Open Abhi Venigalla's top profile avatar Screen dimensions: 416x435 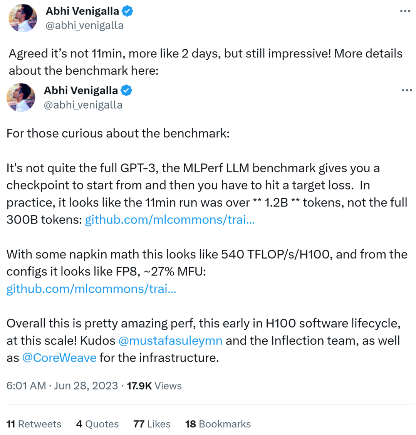[x=23, y=18]
